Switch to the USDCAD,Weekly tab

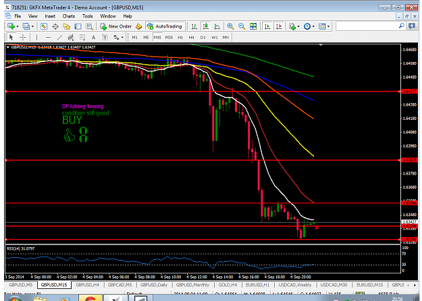coord(295,285)
